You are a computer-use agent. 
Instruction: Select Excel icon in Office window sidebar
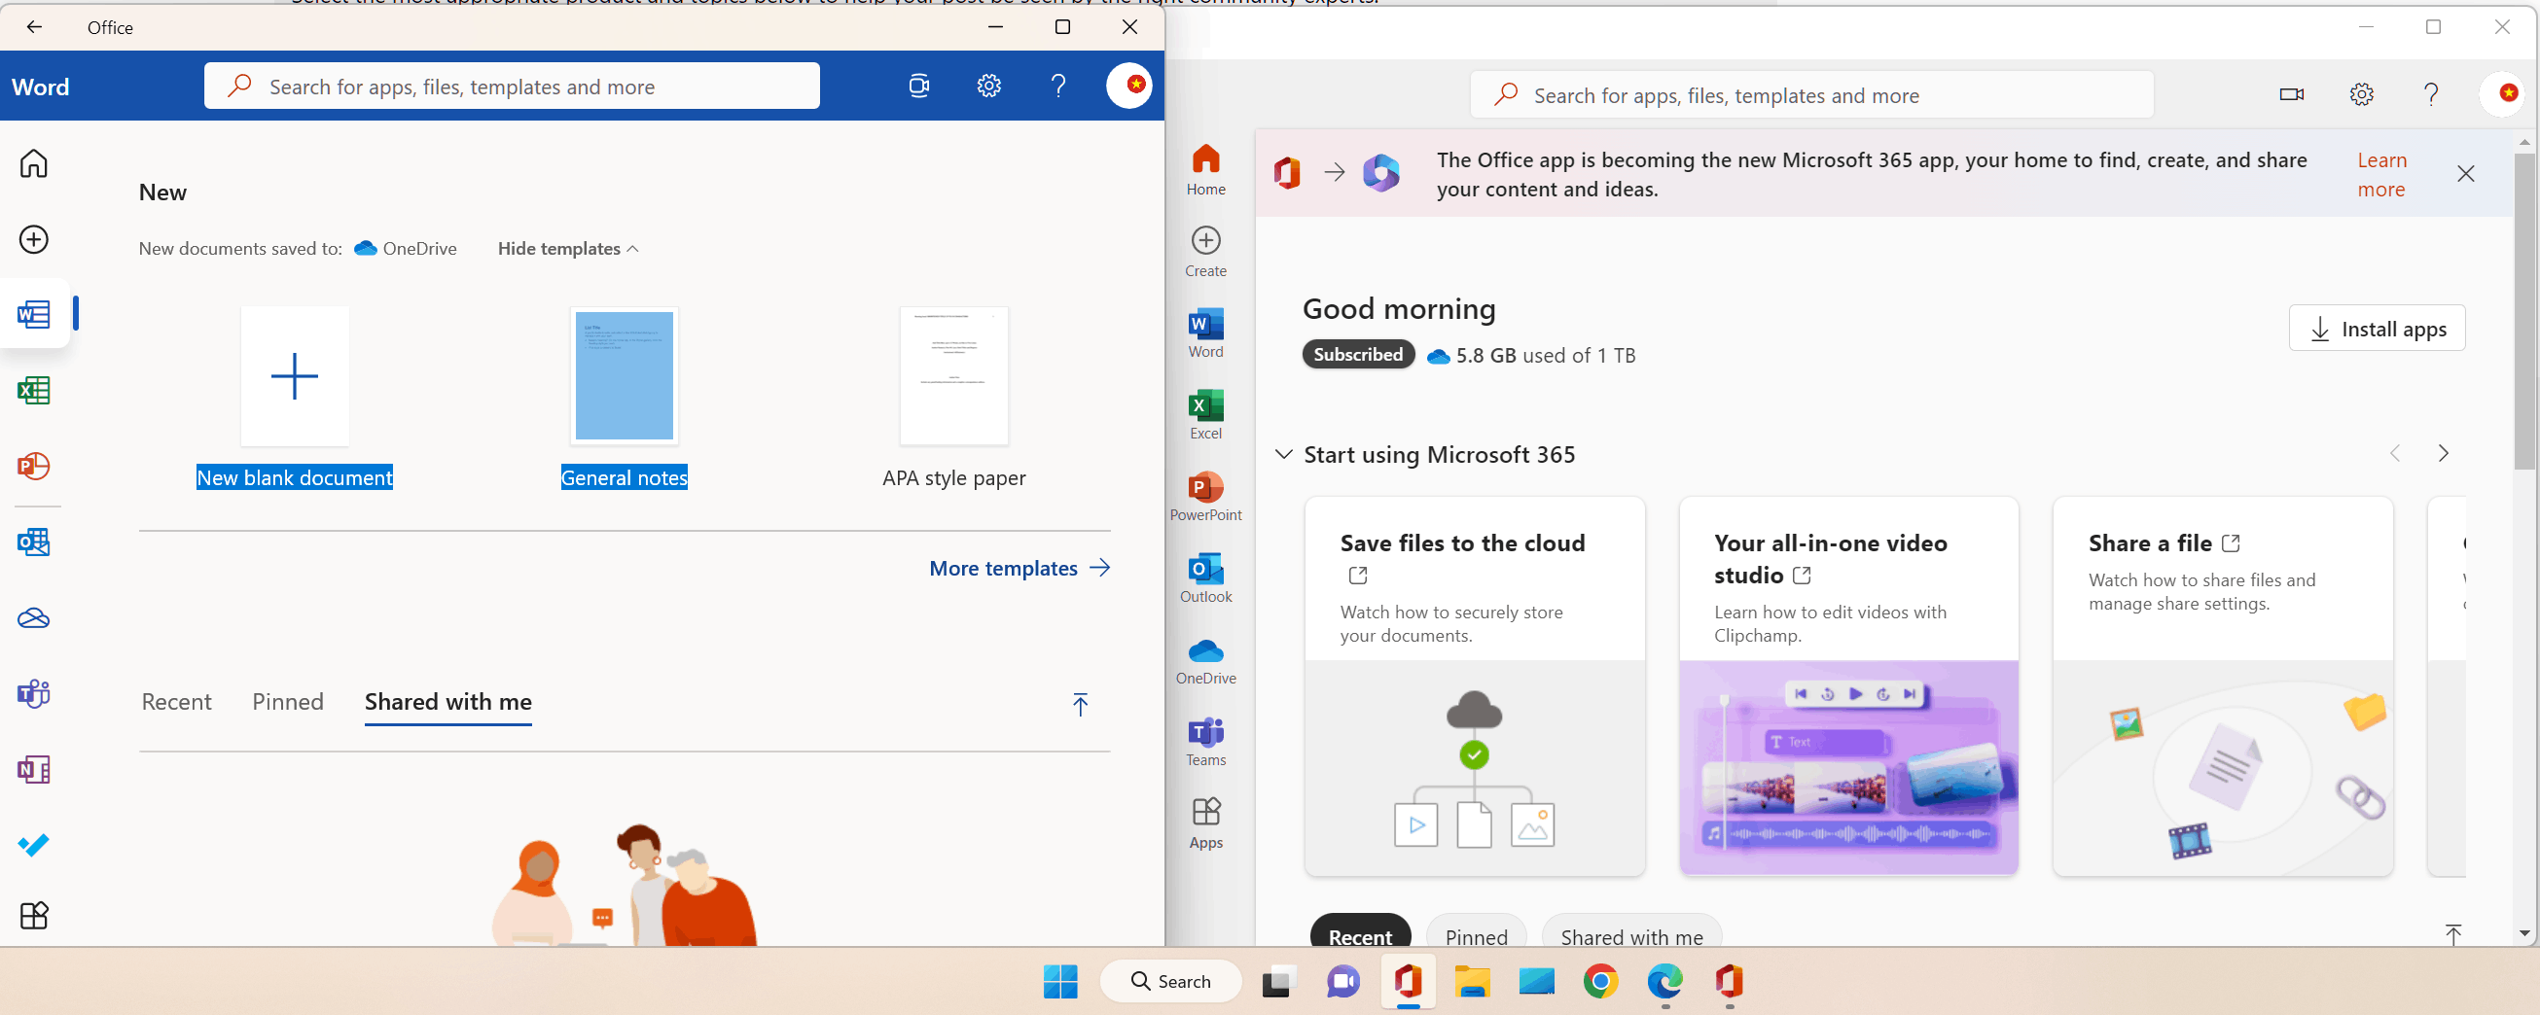[x=33, y=390]
